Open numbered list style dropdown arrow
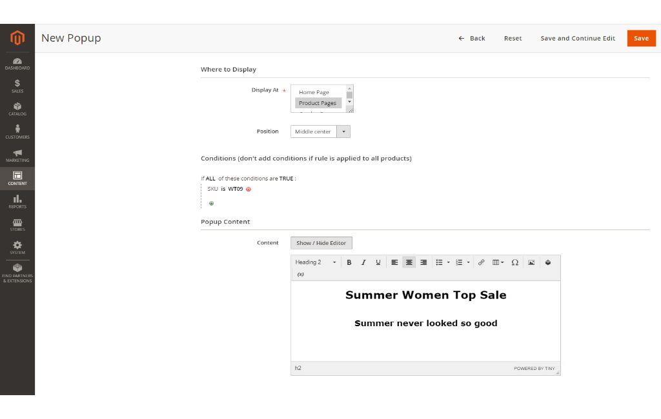 pyautogui.click(x=468, y=262)
